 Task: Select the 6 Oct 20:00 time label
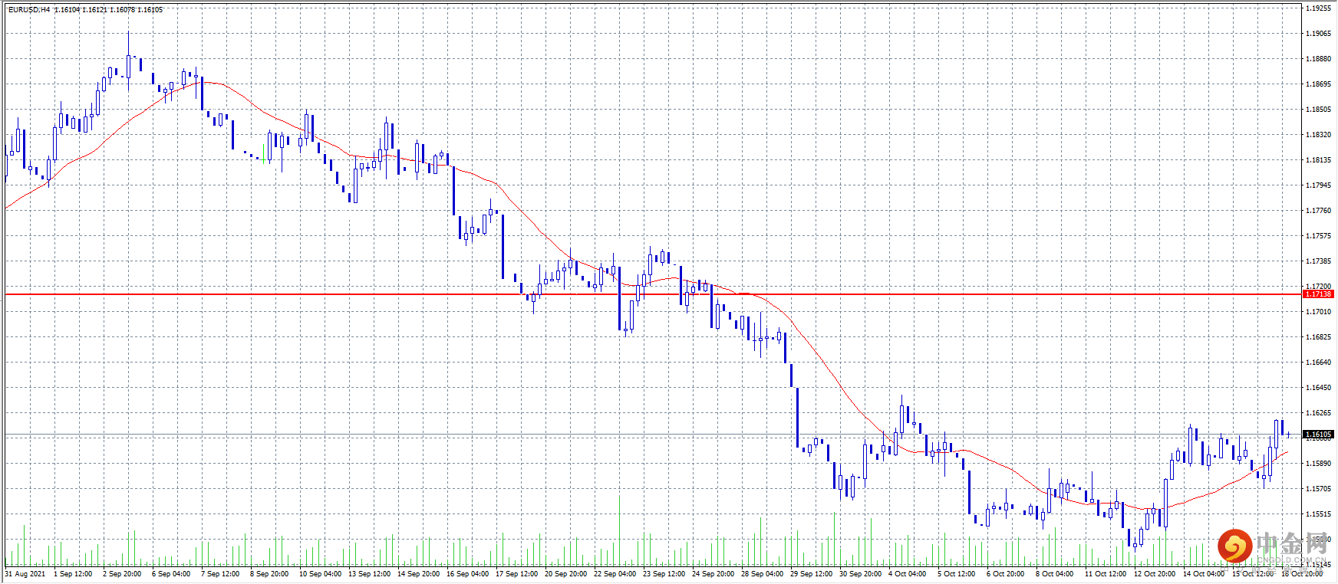tap(1006, 574)
